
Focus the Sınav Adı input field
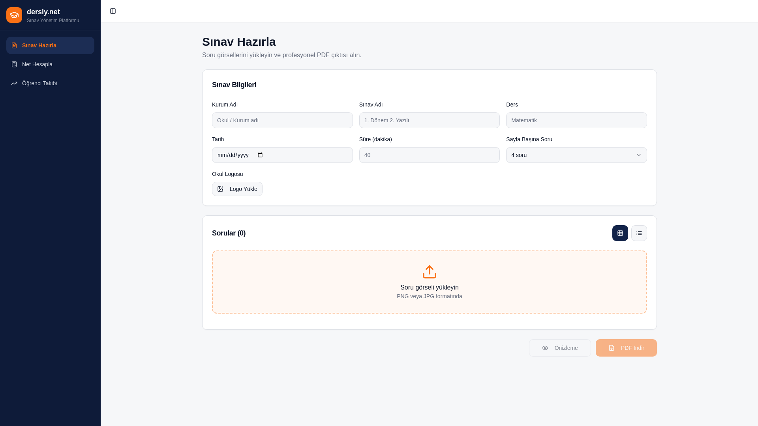point(429,120)
